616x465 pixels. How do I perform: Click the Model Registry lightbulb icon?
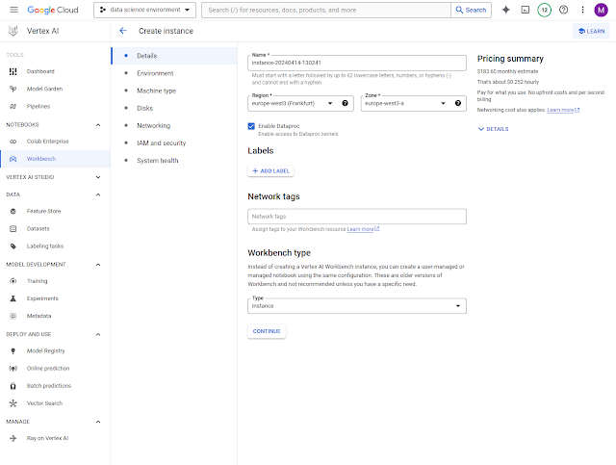13,350
